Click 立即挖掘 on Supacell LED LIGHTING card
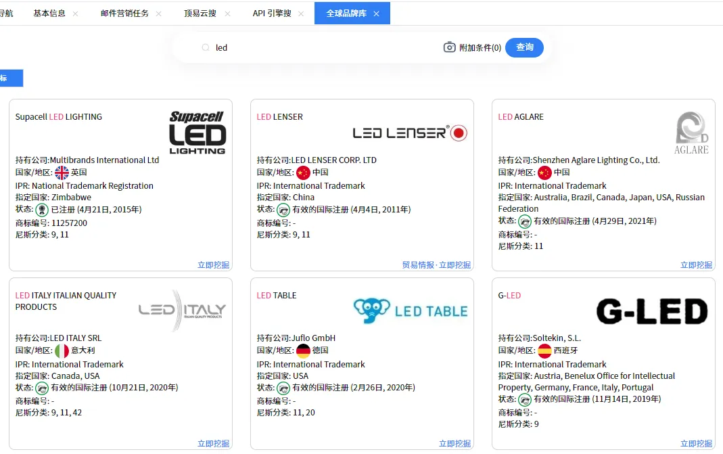723x454 pixels. pos(214,265)
